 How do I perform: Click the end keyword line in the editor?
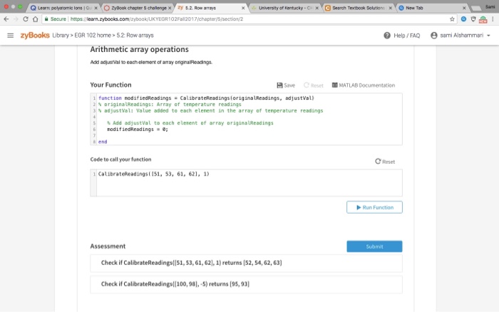pos(103,142)
